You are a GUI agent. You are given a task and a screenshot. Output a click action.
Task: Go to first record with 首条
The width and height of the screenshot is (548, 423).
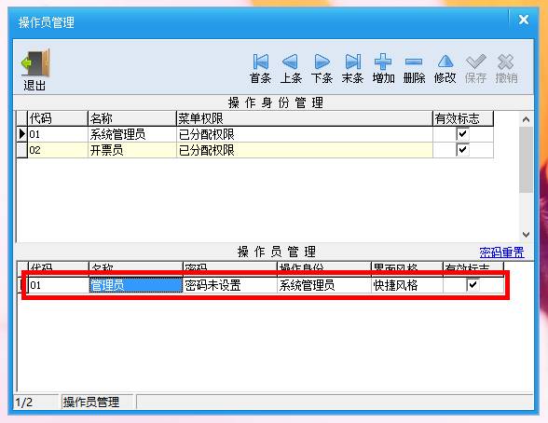click(260, 61)
